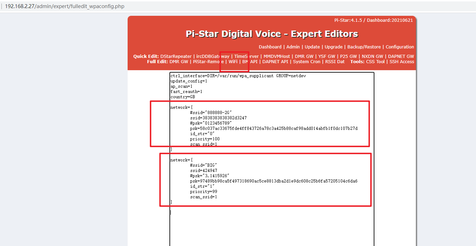The width and height of the screenshot is (476, 246).
Task: Open BM API full editor
Action: [x=250, y=62]
